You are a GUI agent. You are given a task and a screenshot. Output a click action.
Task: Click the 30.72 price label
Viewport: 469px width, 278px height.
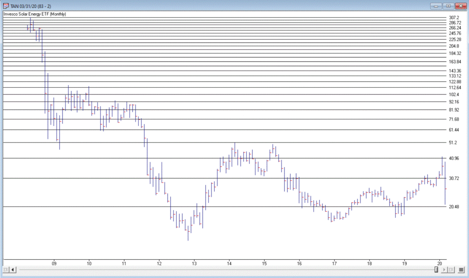(454, 178)
